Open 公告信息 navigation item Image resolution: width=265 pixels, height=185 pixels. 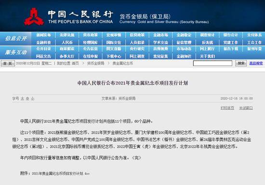click(91, 49)
